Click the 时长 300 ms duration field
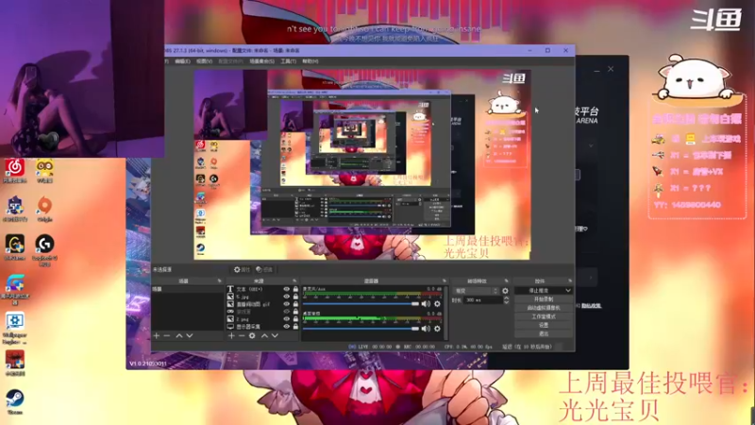The image size is (755, 425). pos(483,300)
